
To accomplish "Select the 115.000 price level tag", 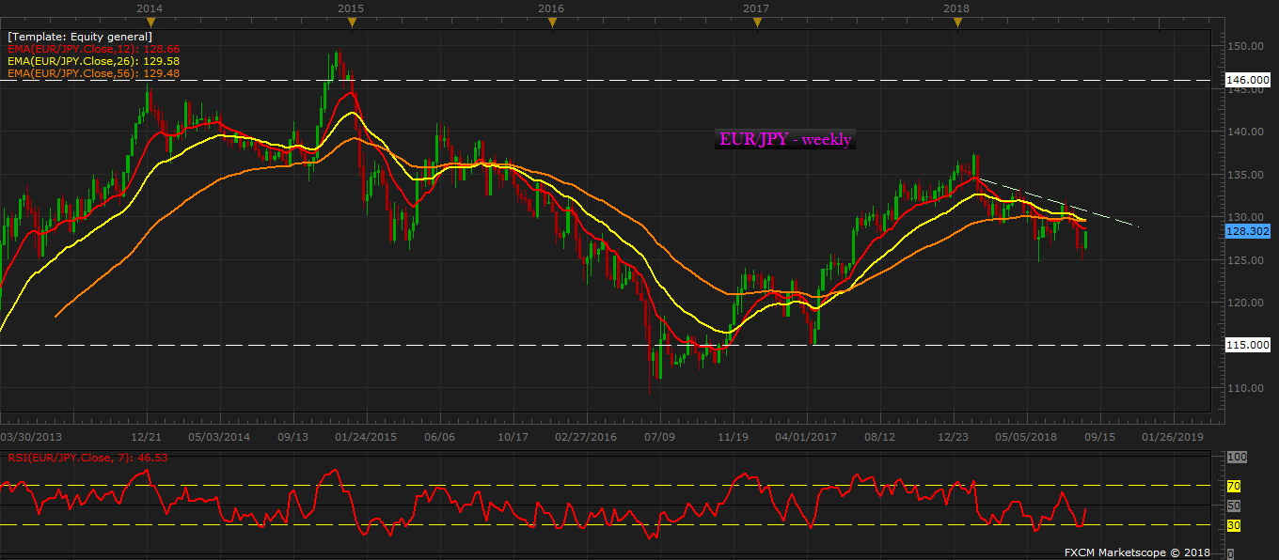I will coord(1248,345).
